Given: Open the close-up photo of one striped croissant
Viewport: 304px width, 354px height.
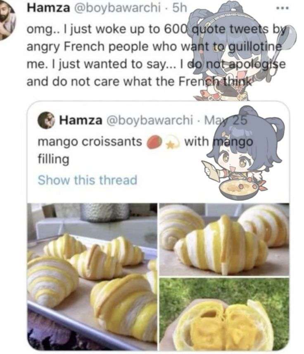Looking at the screenshot, I should click(x=224, y=239).
